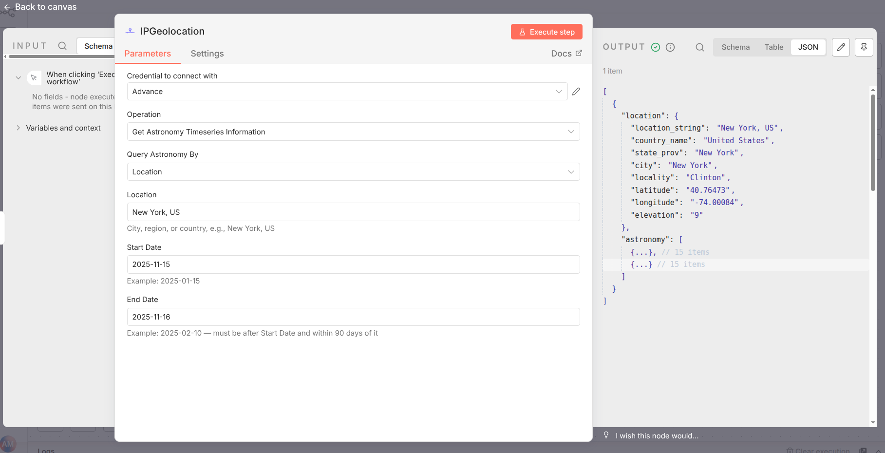Click the green success checkmark icon
Image resolution: width=885 pixels, height=453 pixels.
point(656,47)
